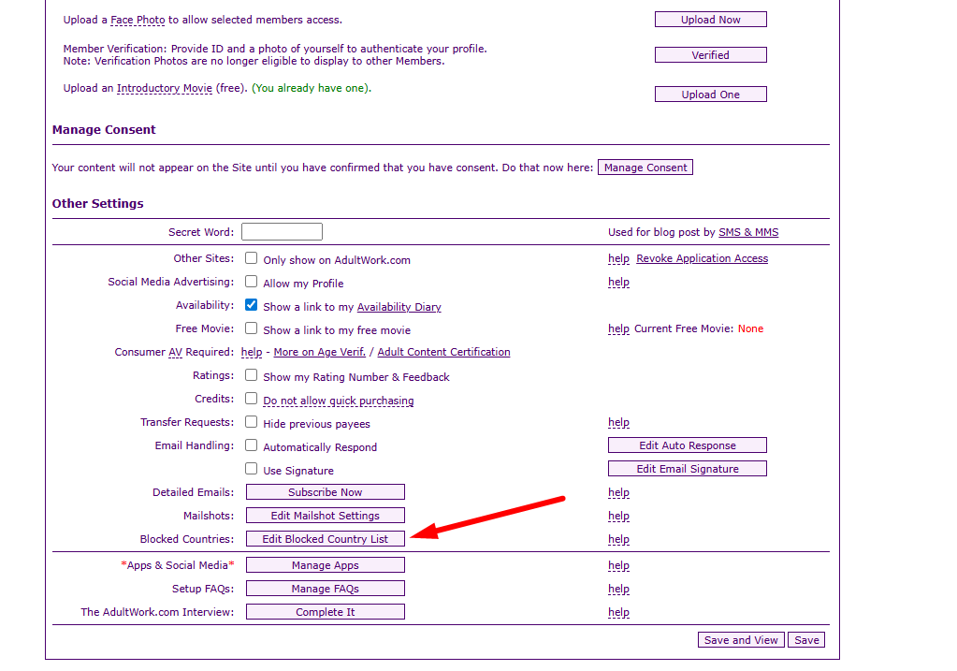This screenshot has height=671, width=957.
Task: Check 'Only show on AdultWork.com' checkbox
Action: tap(251, 258)
